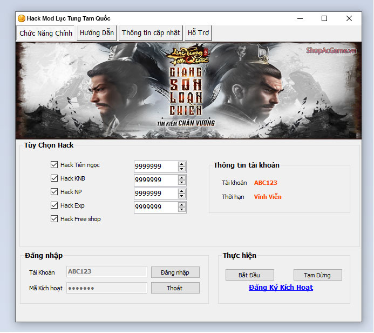Click the Lục Tung Tam Quốc banner image
374x333 pixels.
coord(188,90)
